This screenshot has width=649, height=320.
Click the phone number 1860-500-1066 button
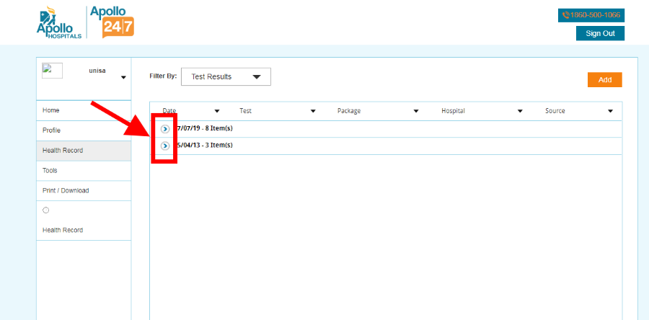click(591, 15)
